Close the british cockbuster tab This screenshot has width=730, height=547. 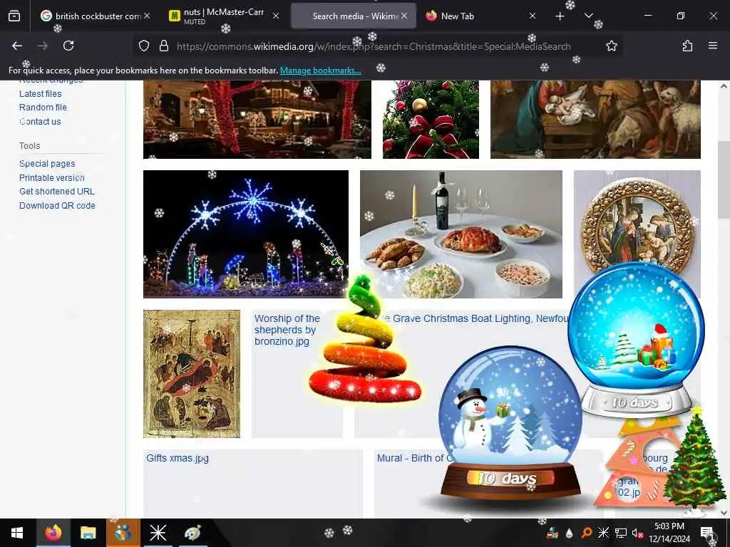[x=147, y=16]
